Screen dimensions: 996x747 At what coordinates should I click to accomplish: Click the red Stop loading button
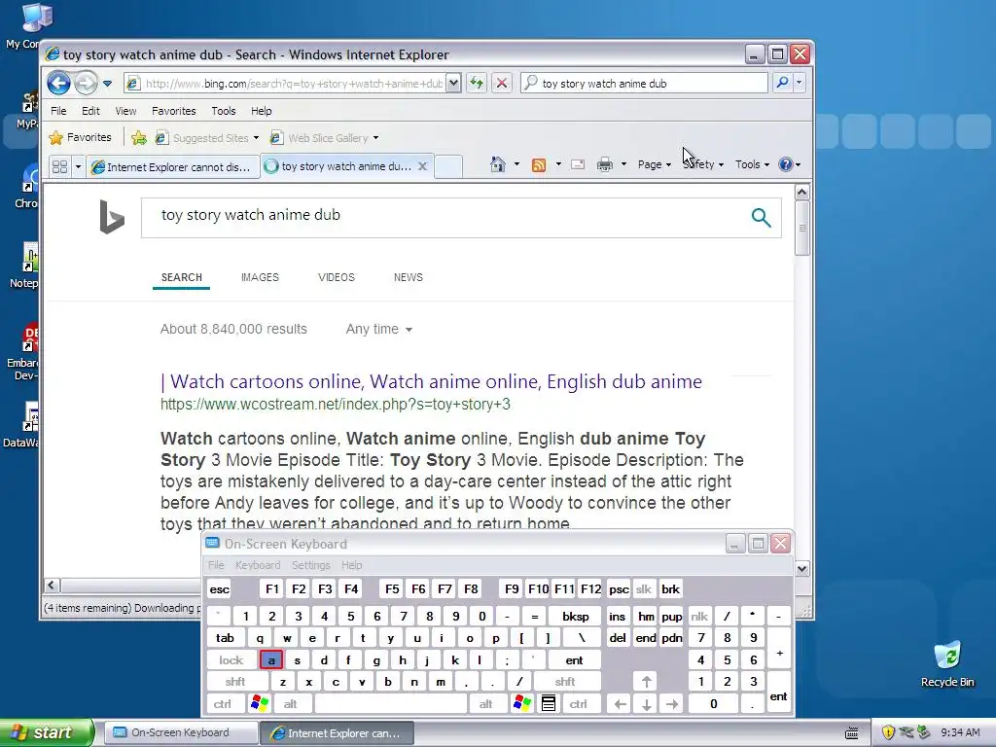tap(501, 83)
